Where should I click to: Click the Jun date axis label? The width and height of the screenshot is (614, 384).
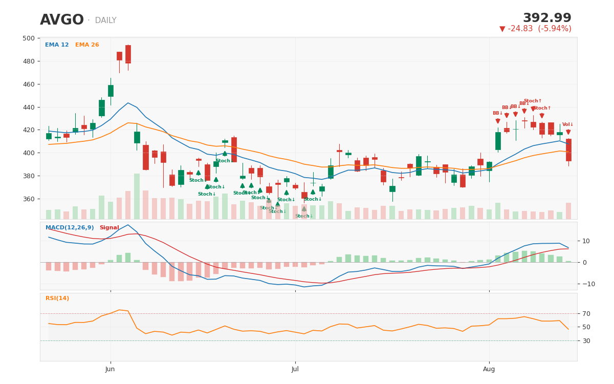110,369
